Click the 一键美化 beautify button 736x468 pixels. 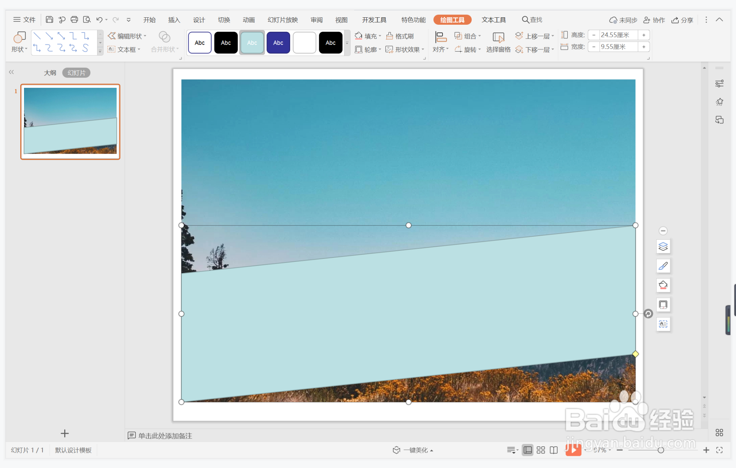click(413, 450)
